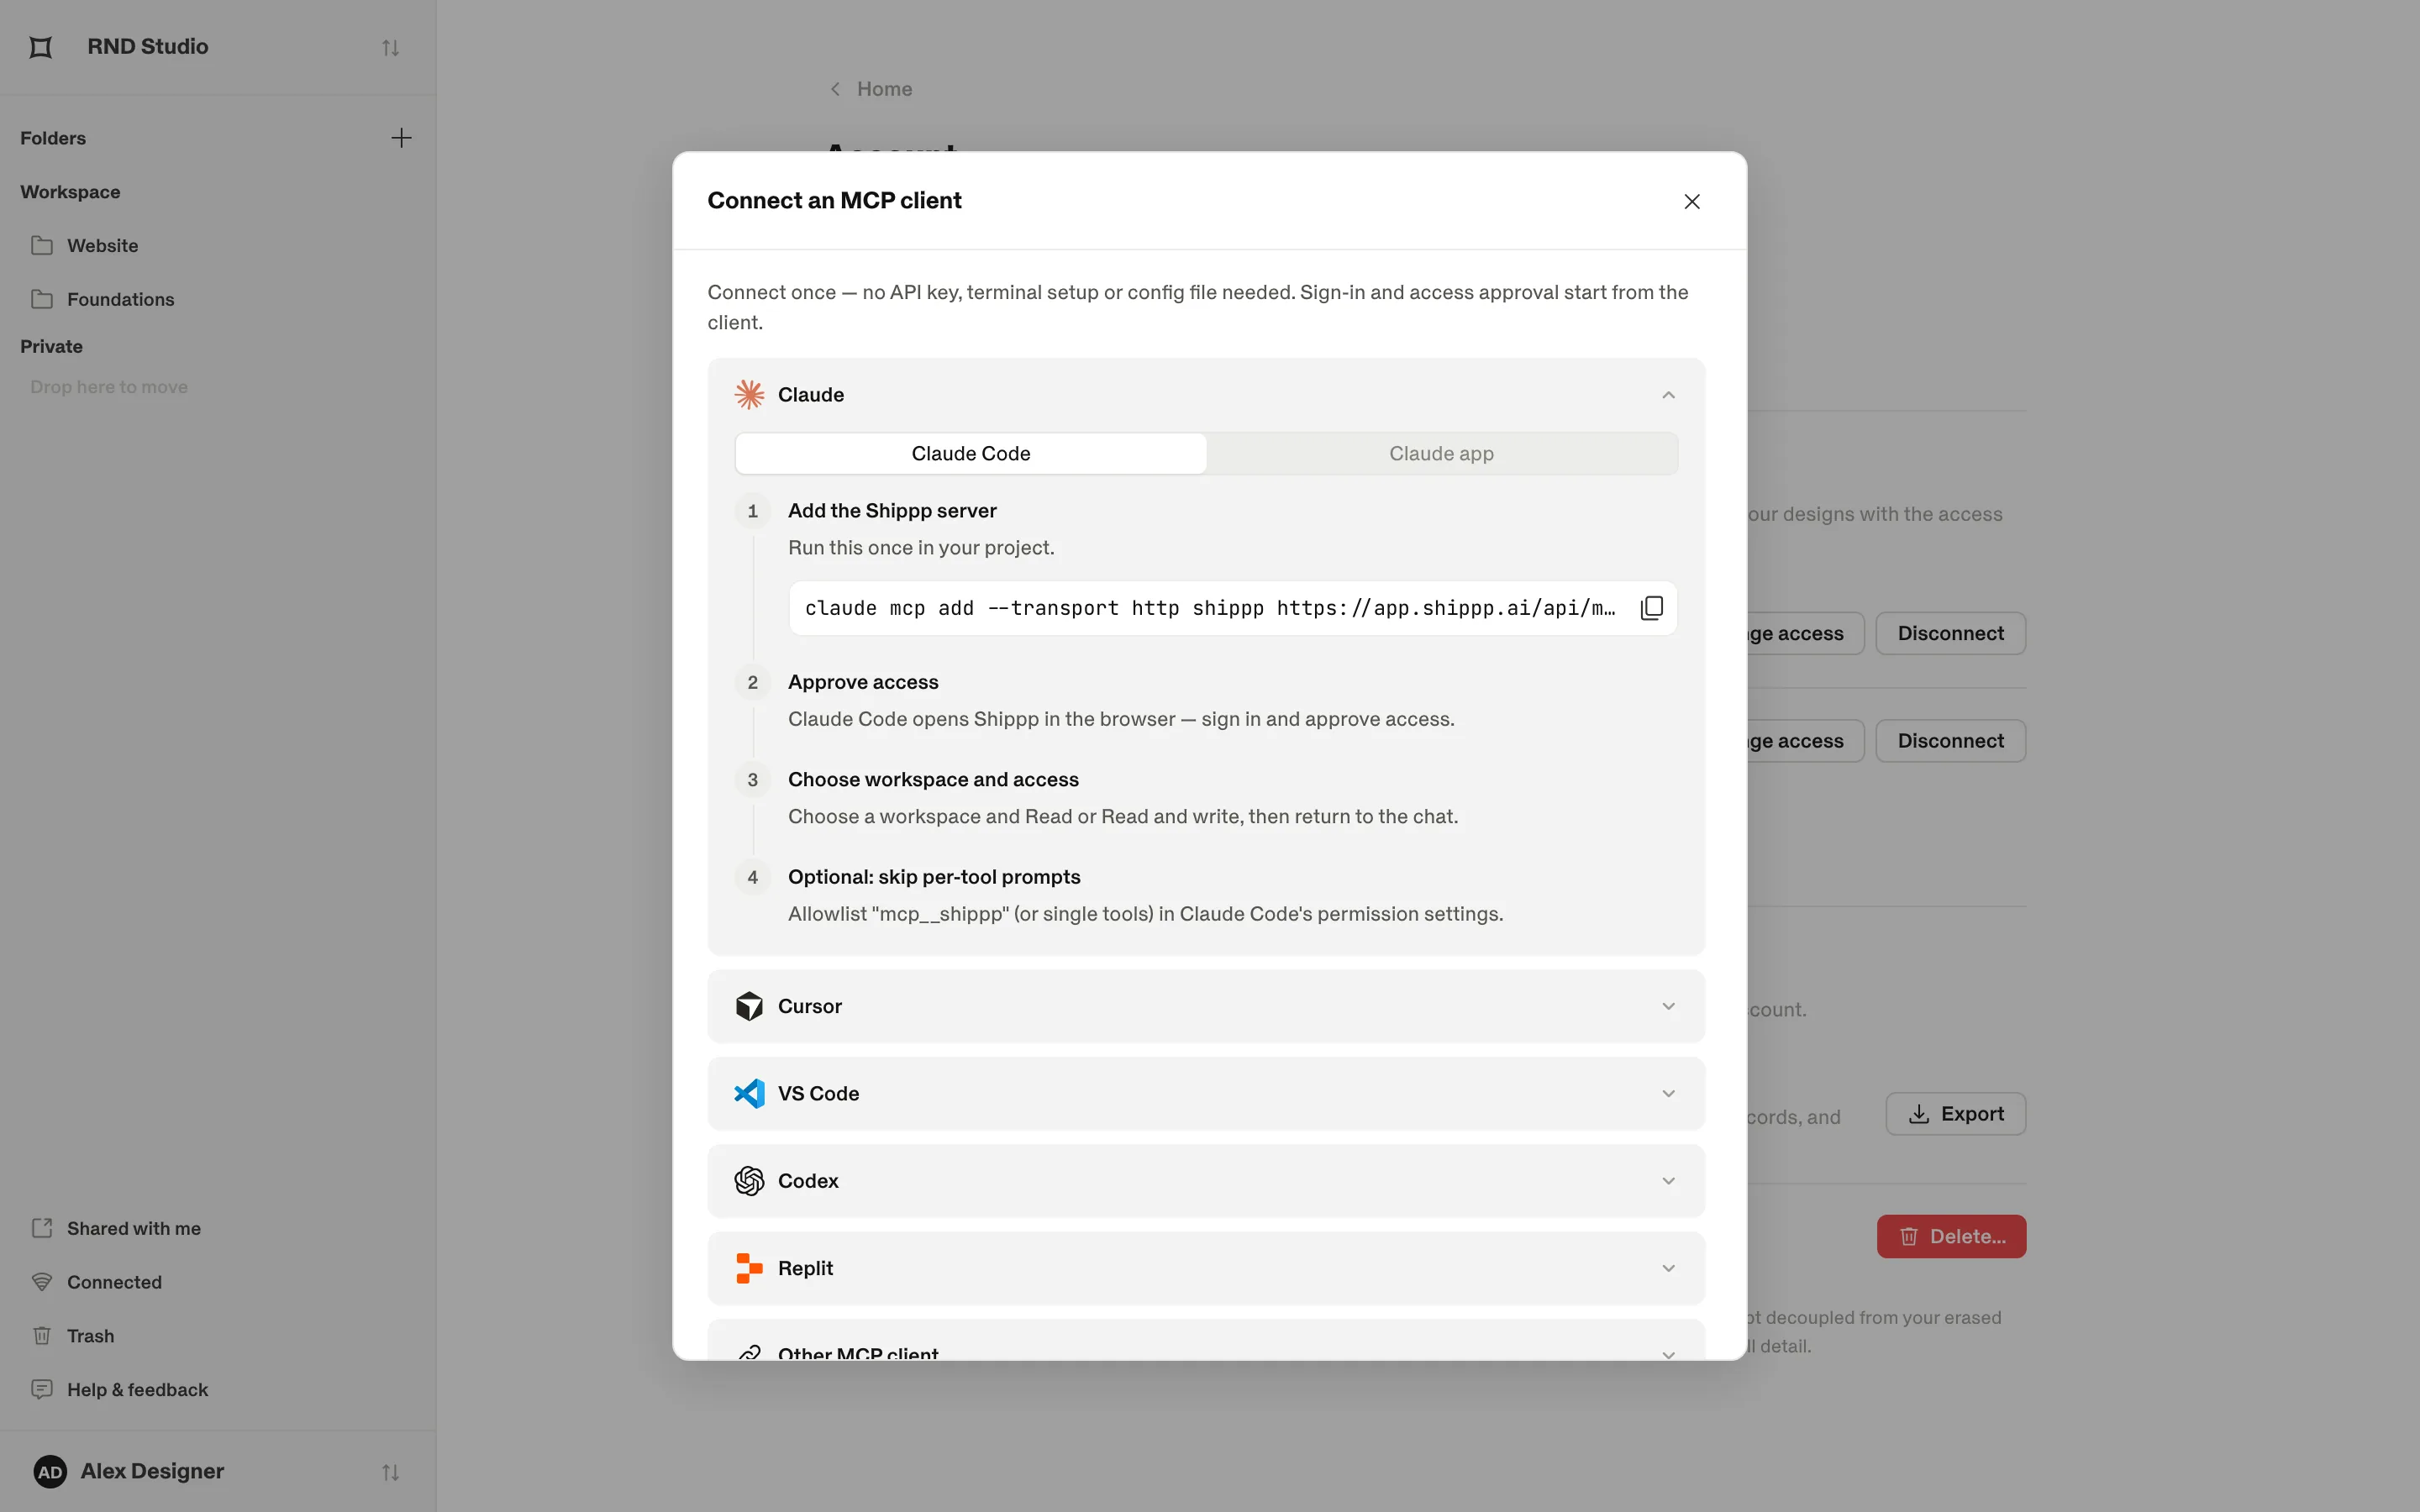Click the 'Optional: skip per-tool prompts' step title
Image resolution: width=2420 pixels, height=1512 pixels.
coord(934,877)
